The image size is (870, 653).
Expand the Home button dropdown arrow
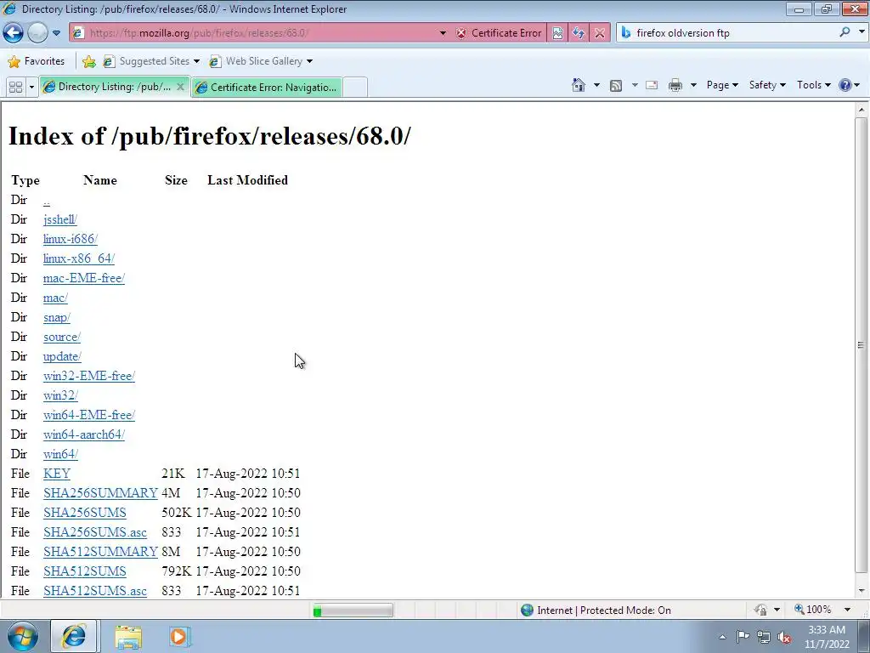(596, 85)
